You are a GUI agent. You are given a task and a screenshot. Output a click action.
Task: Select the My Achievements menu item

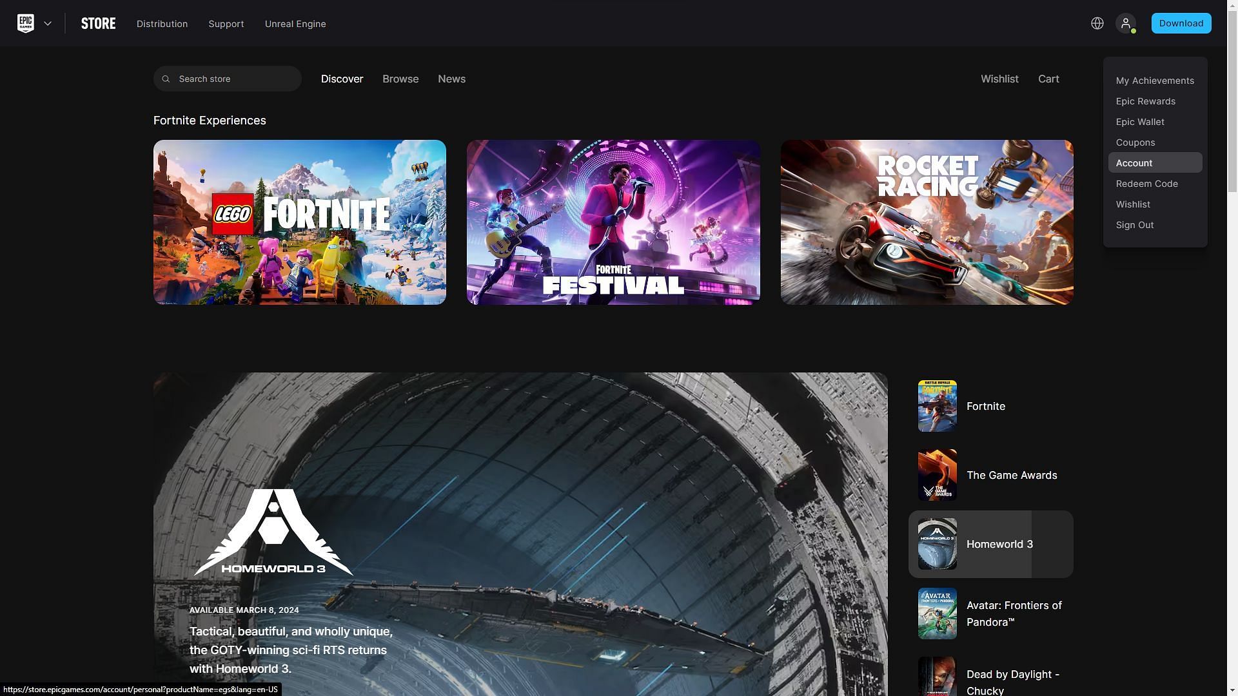1155,81
